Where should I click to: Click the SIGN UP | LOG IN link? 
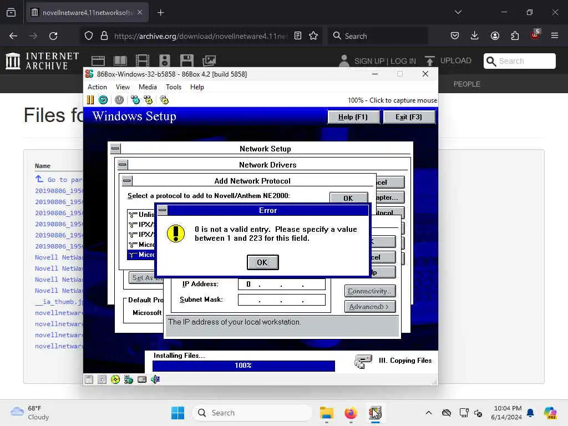point(385,61)
